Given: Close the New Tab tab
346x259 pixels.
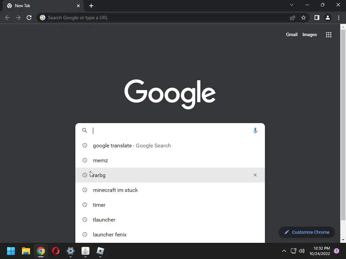Looking at the screenshot, I should pos(78,6).
